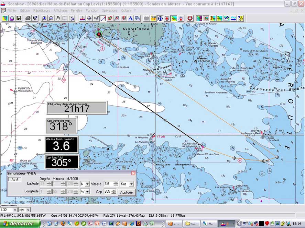
Task: Zoom in with the magnifier plus icon
Action: point(44,19)
